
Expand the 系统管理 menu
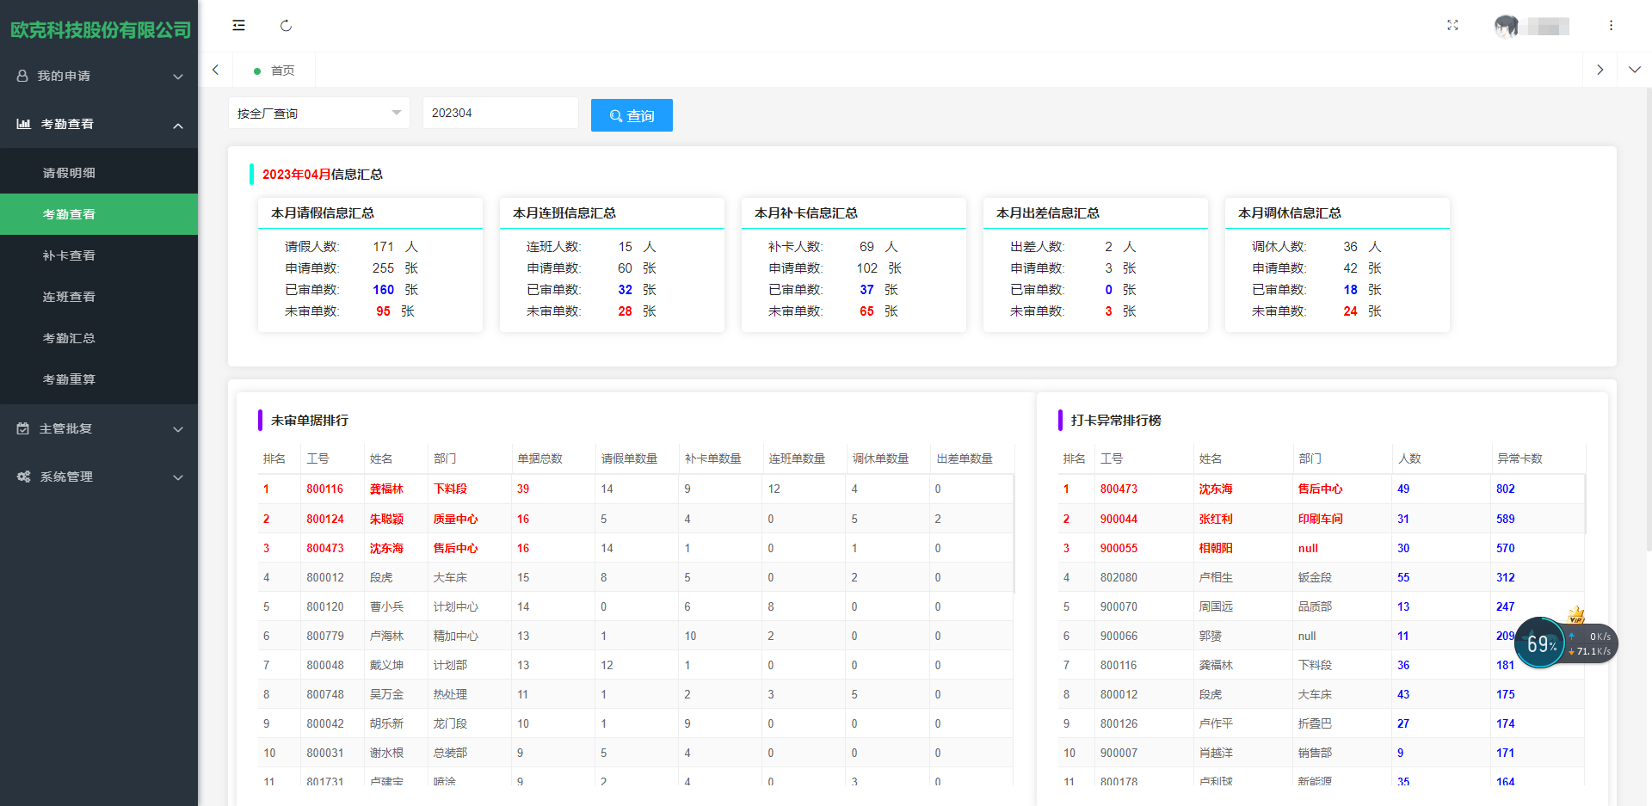pos(99,477)
